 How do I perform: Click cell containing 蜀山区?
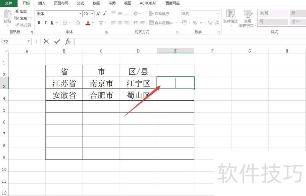[x=138, y=95]
